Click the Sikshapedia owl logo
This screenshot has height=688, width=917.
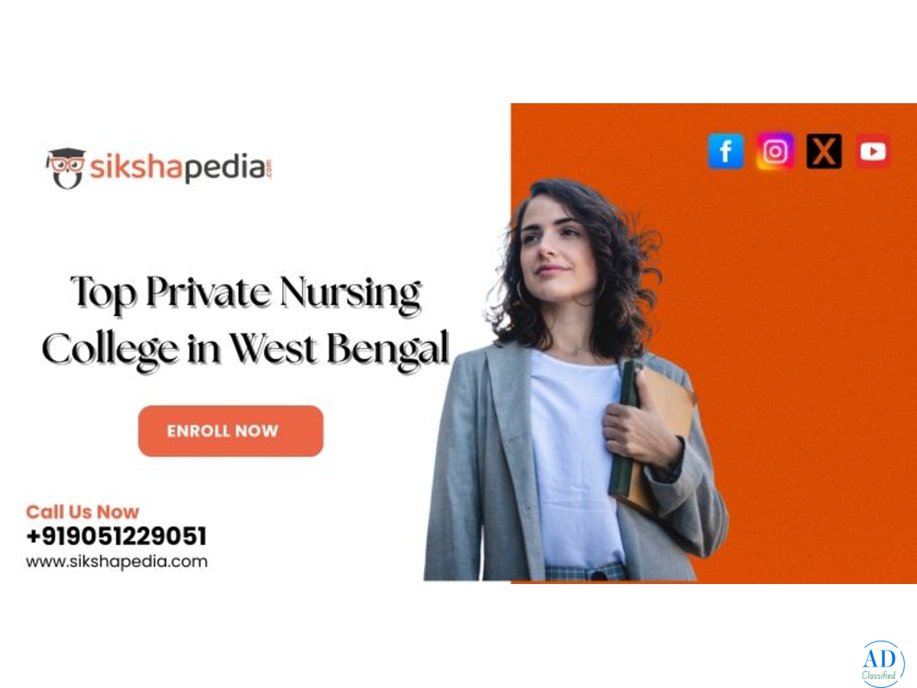pos(66,168)
